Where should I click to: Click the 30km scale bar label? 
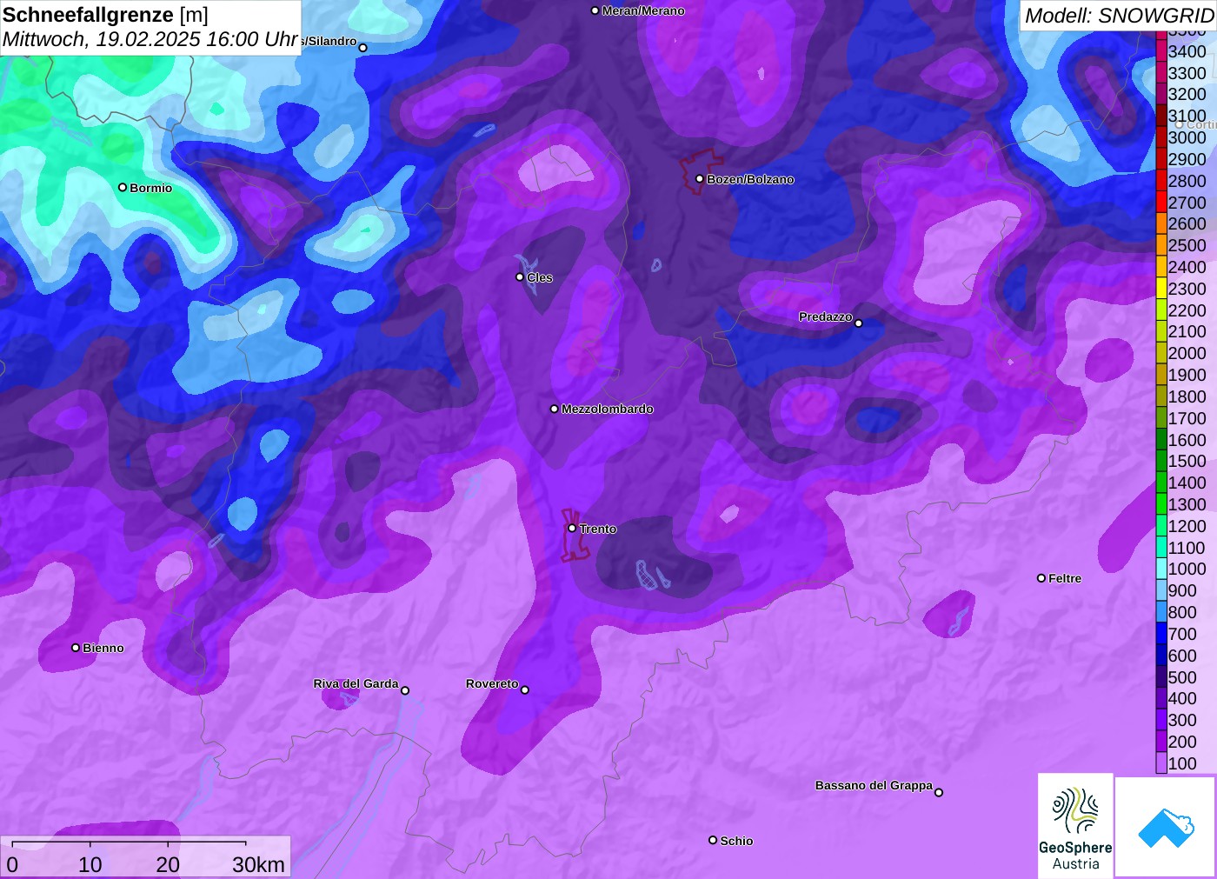point(258,864)
